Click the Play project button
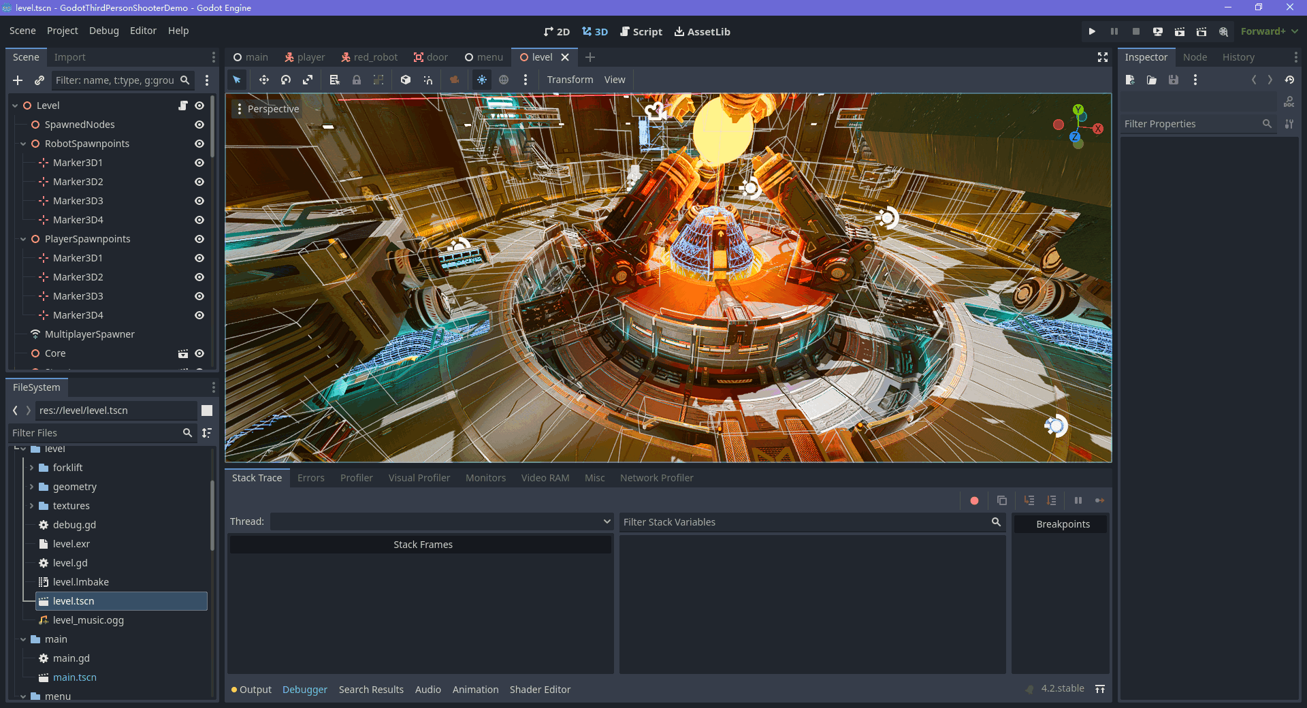Viewport: 1307px width, 708px height. tap(1092, 31)
